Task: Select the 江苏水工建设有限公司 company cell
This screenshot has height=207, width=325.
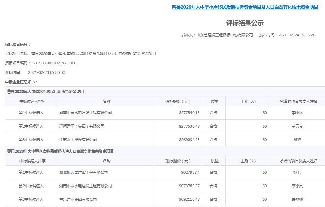Action: click(x=78, y=140)
